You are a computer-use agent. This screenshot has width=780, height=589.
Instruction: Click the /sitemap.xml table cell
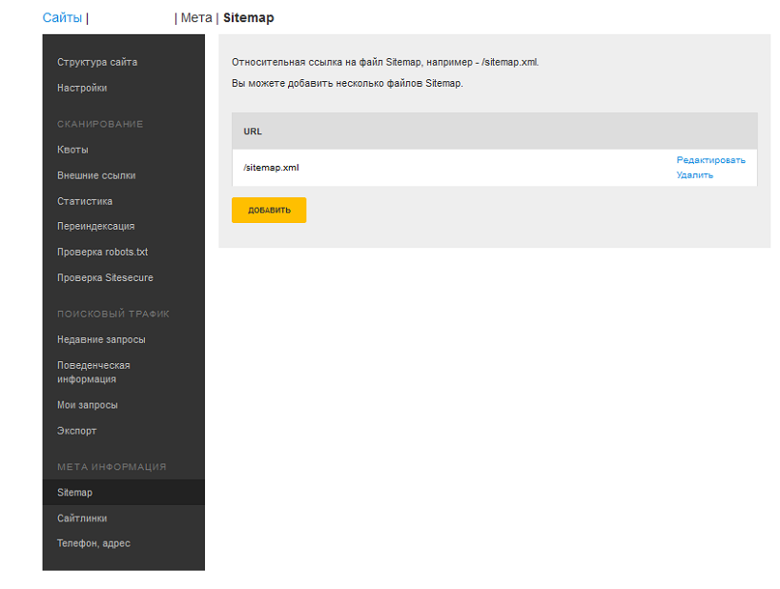coord(271,168)
